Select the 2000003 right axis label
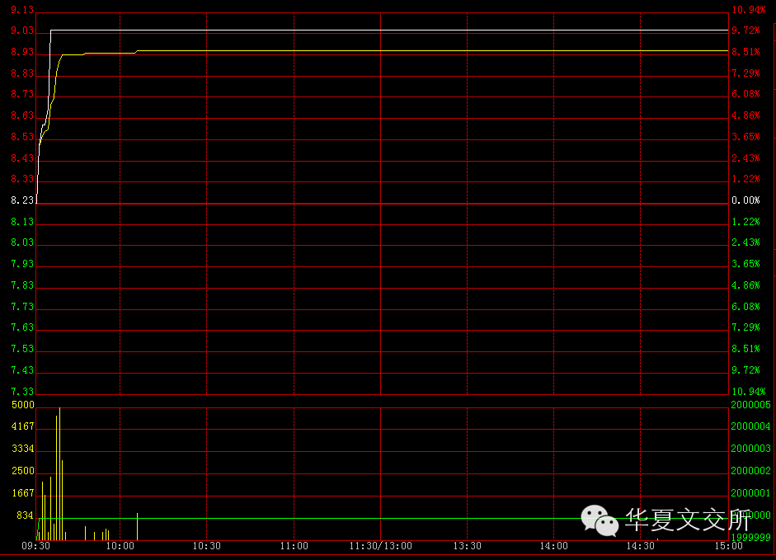The height and width of the screenshot is (560, 776). click(x=750, y=449)
